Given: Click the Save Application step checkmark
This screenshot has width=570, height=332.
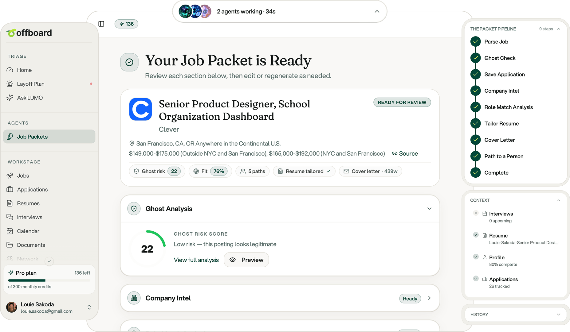Looking at the screenshot, I should click(476, 74).
